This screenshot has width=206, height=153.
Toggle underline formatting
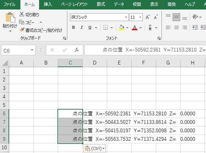pyautogui.click(x=90, y=27)
